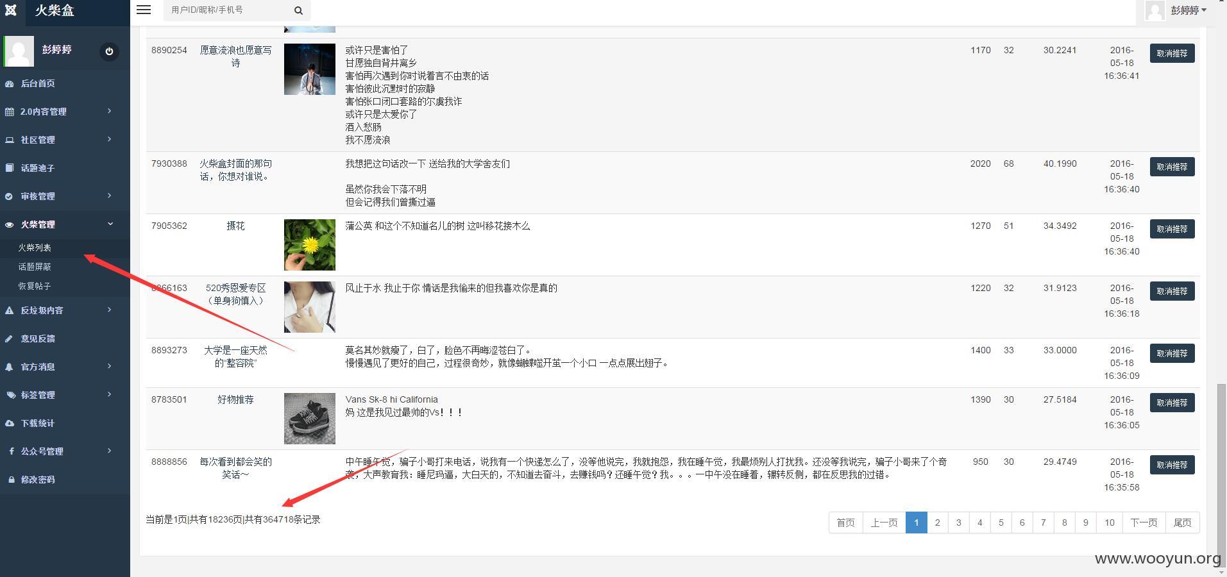This screenshot has width=1227, height=577.
Task: Click the 意见反馈 pencil icon
Action: point(9,339)
